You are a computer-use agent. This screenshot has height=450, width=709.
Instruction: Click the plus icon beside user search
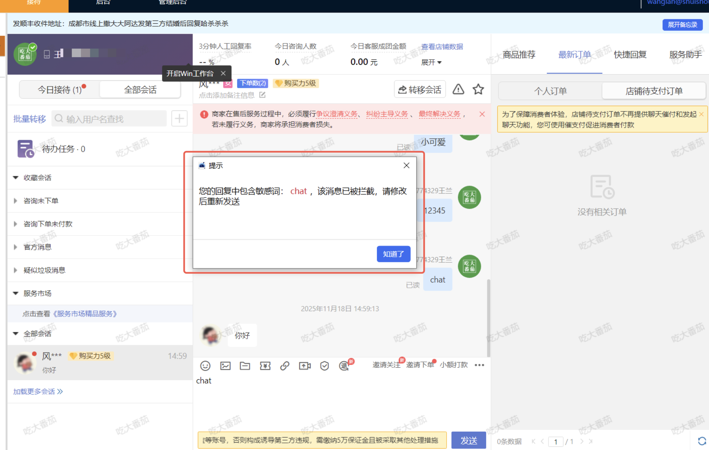point(179,119)
